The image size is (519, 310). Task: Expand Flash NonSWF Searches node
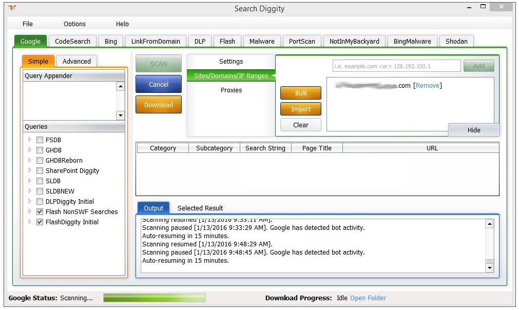point(29,211)
